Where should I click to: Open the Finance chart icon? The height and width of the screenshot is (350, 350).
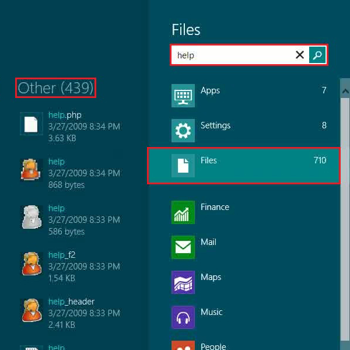coord(183,212)
